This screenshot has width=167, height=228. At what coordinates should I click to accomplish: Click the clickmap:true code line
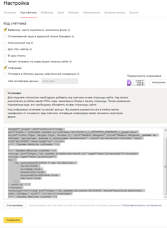click(x=31, y=169)
